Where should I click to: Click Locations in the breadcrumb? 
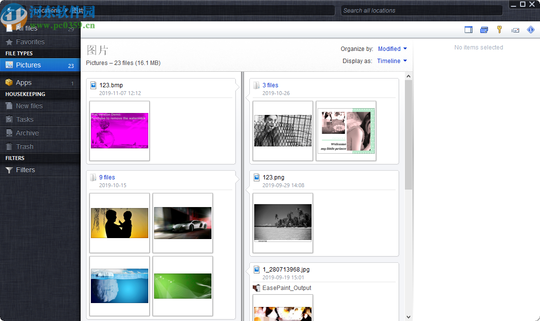coord(47,11)
